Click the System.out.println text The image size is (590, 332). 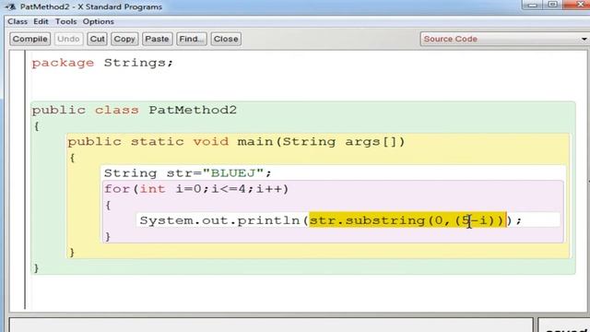click(x=219, y=220)
